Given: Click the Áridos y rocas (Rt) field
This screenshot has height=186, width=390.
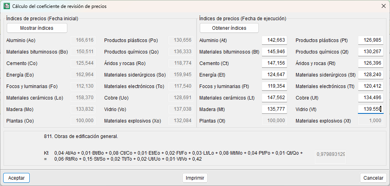Looking at the screenshot, I should coord(371,63).
